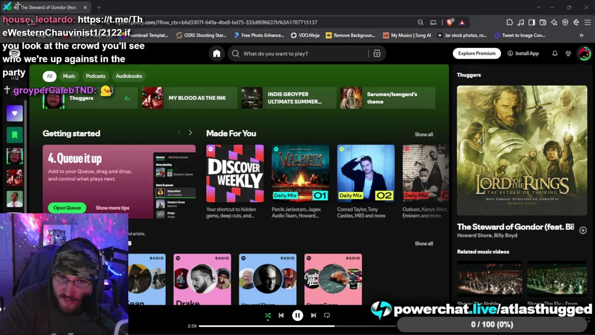595x335 pixels.
Task: Select the Podcasts filter chip
Action: pos(96,76)
